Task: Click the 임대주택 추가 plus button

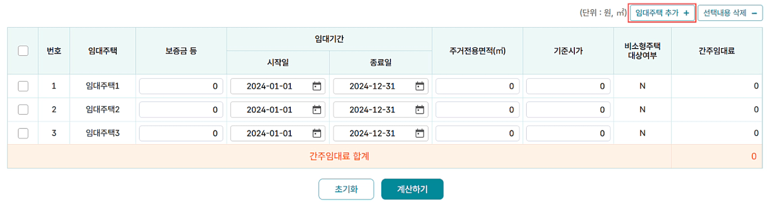Action: tap(662, 13)
